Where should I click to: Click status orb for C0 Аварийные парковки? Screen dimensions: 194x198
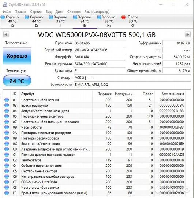[x=7, y=149]
